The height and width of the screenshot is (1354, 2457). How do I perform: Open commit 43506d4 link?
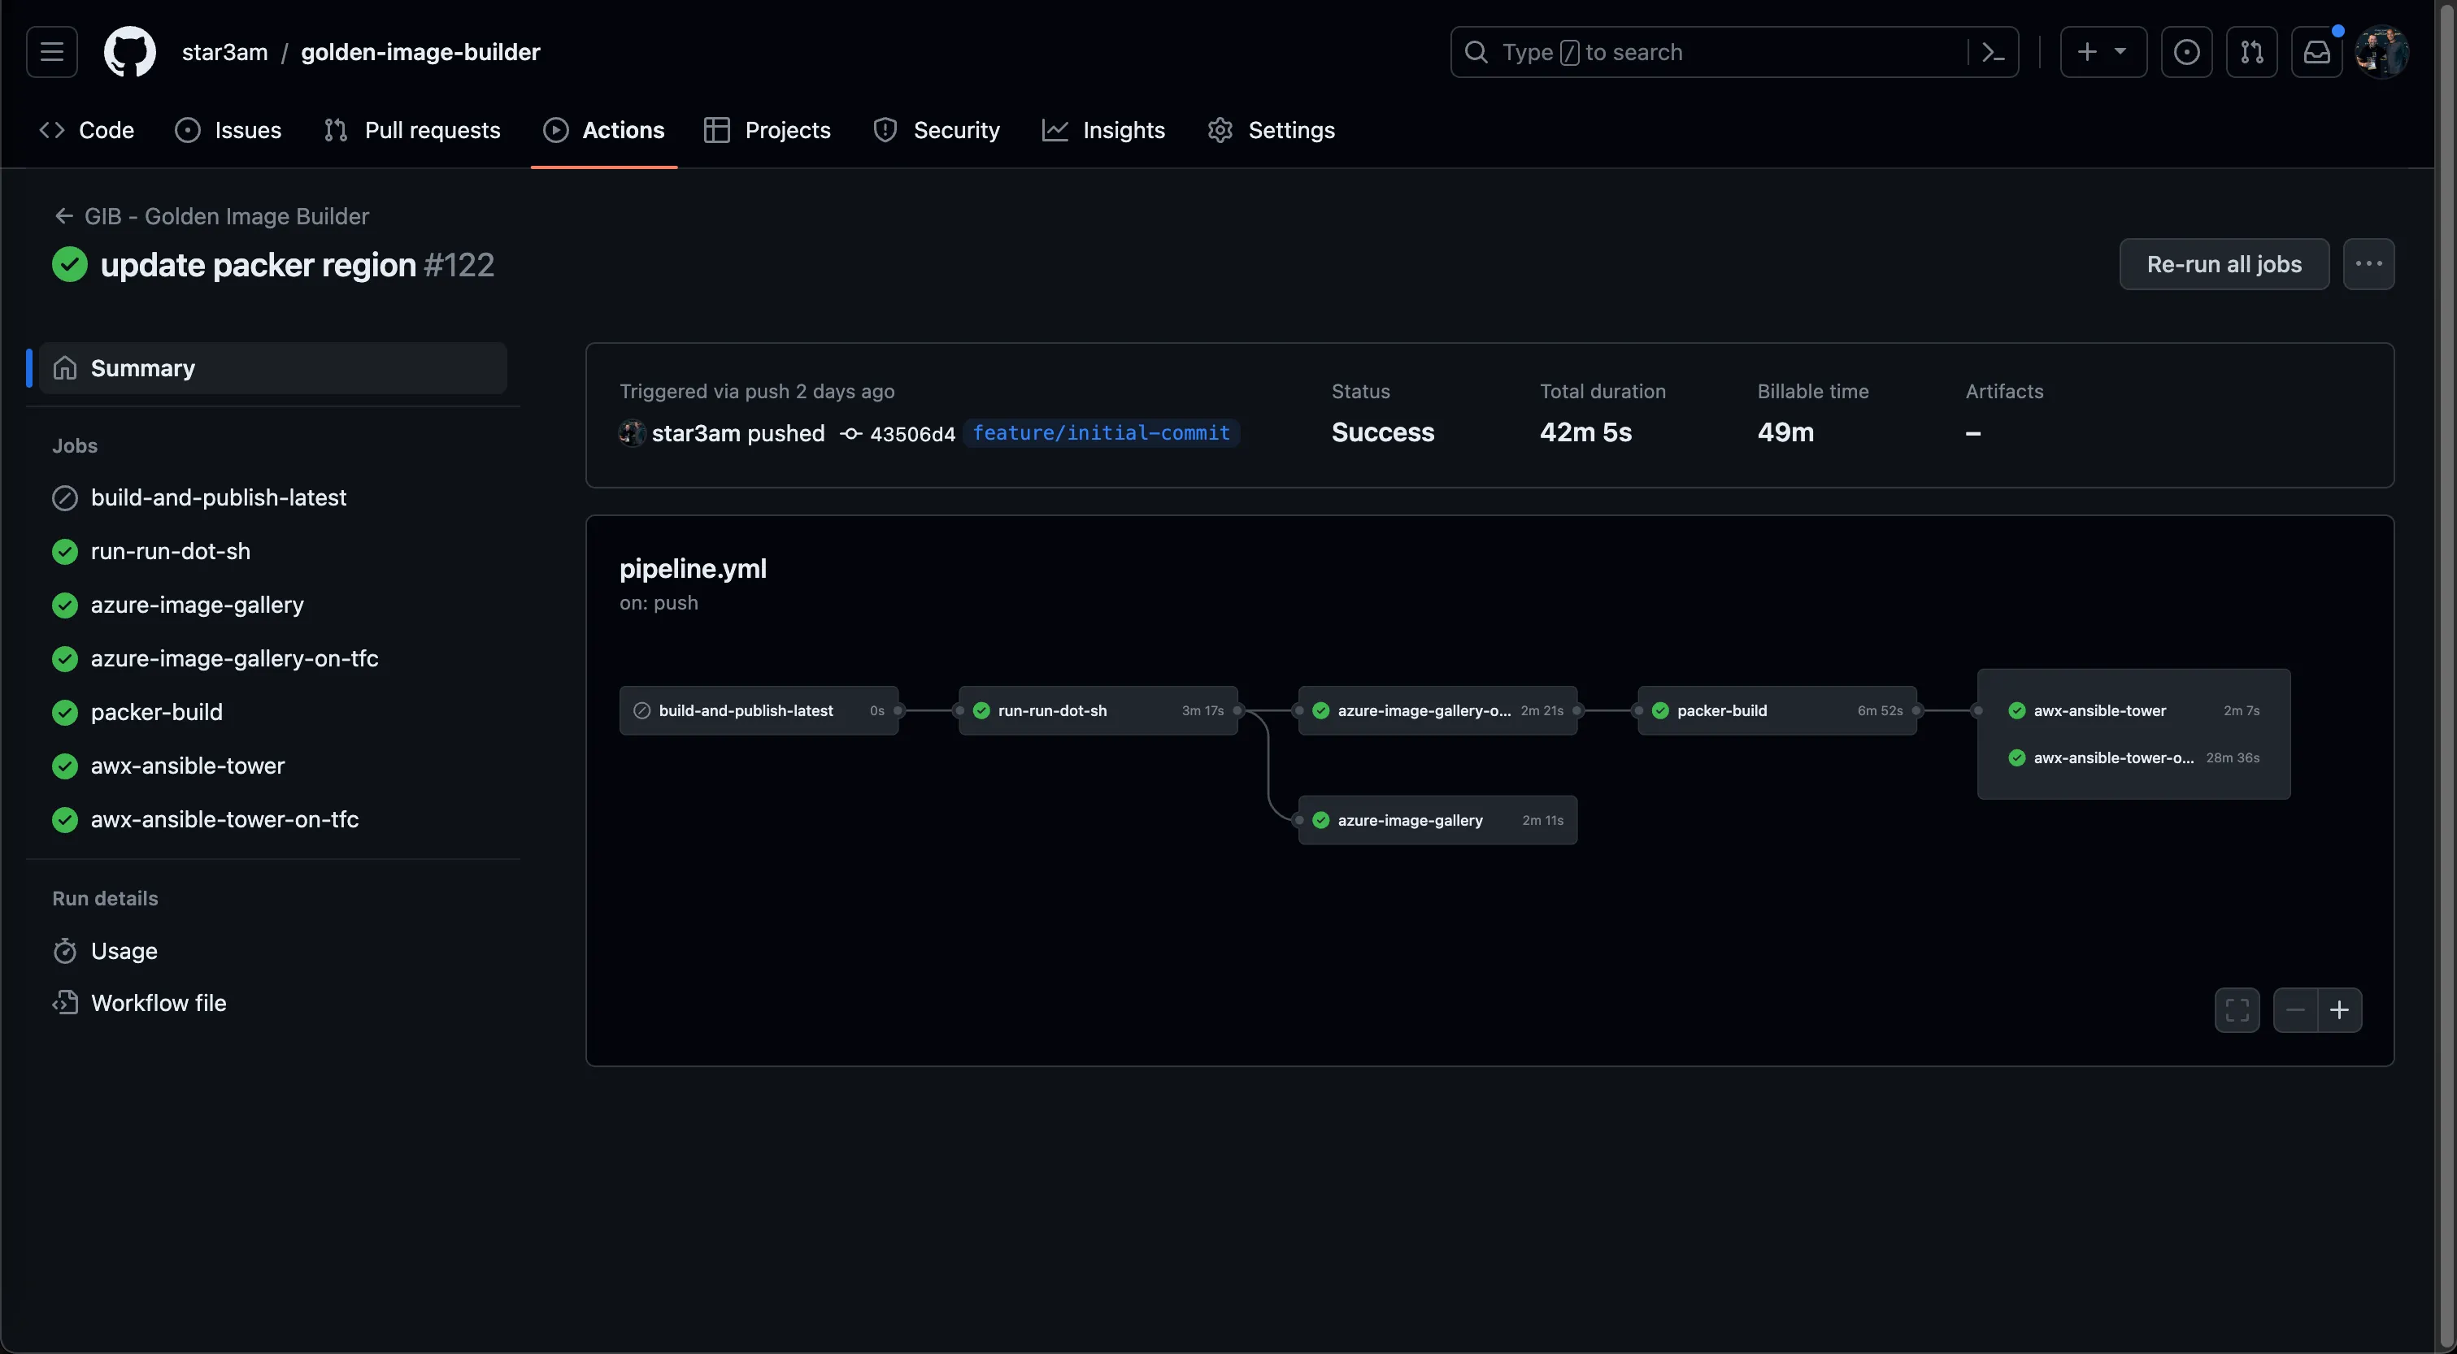913,434
